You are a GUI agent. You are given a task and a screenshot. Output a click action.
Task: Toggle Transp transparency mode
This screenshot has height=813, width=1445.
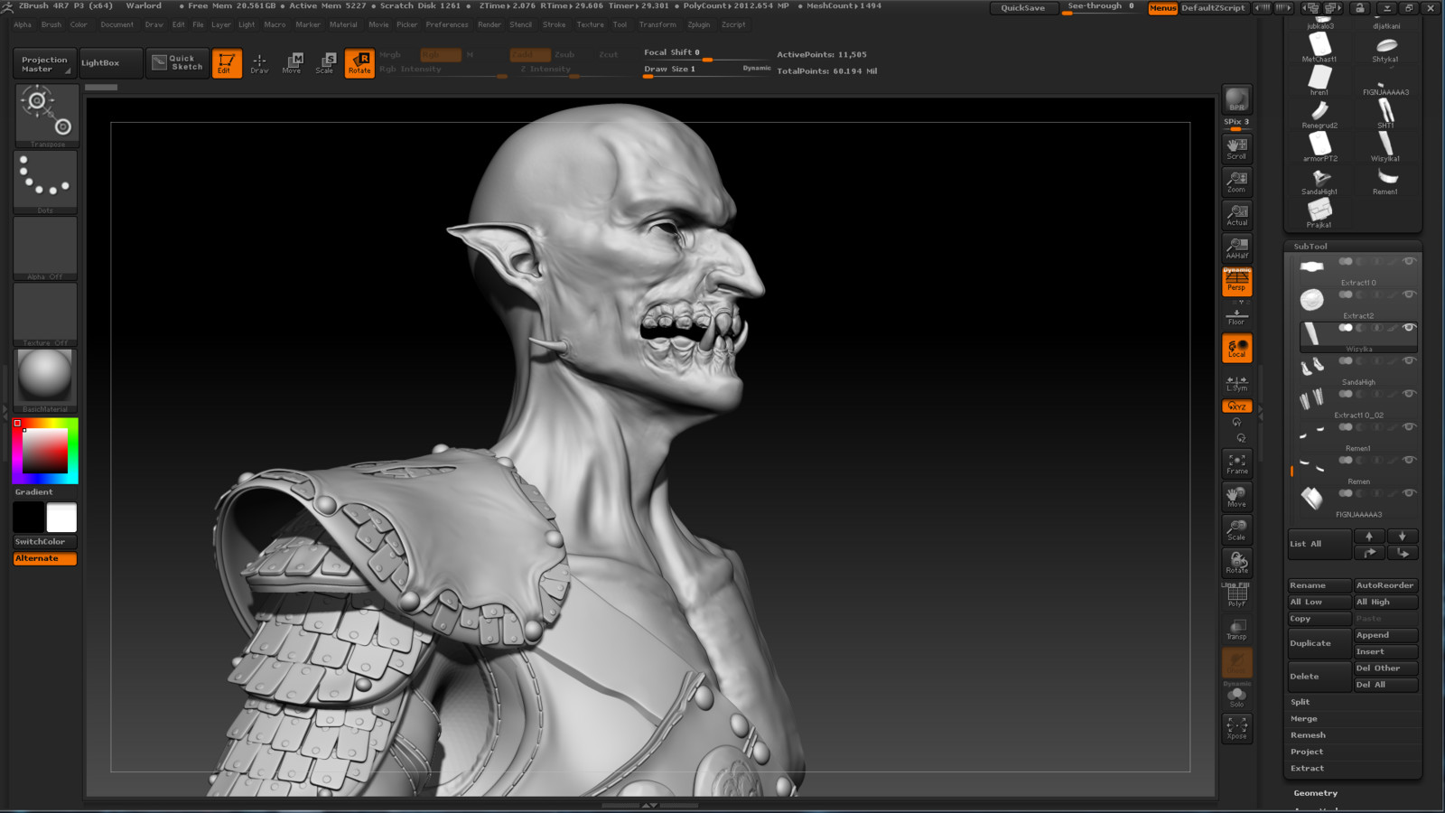[1236, 629]
